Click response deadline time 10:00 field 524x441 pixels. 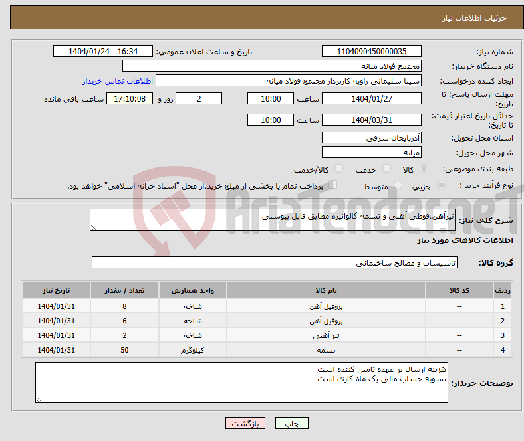[271, 98]
